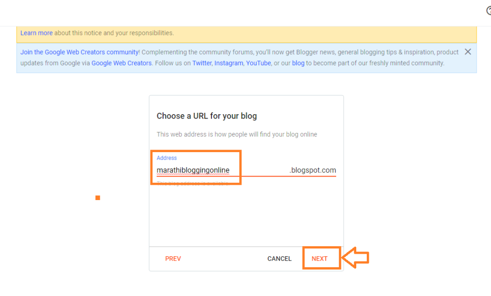Click the 'Choose a URL for your blog' heading
This screenshot has height=296, width=491.
(207, 116)
